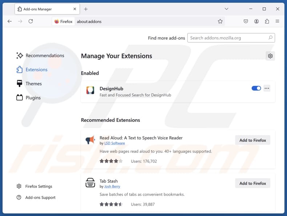Click the Search addons.mozilla.org field
This screenshot has width=287, height=216.
point(231,38)
